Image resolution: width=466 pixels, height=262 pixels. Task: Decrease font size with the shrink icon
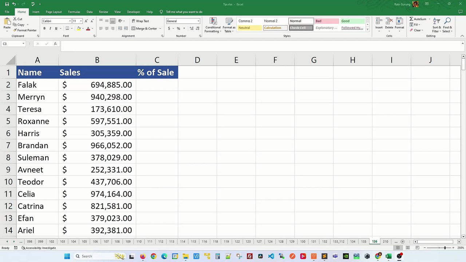[92, 21]
